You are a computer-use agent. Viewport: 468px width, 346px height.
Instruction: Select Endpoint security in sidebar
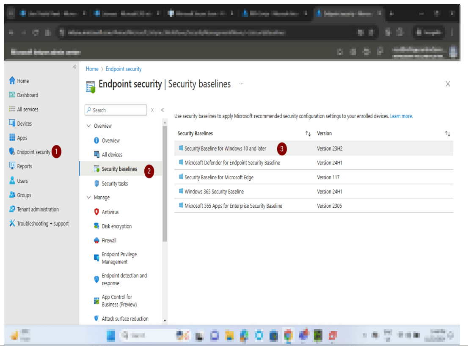click(x=30, y=152)
